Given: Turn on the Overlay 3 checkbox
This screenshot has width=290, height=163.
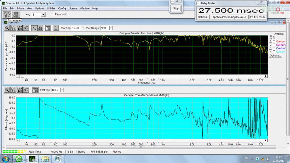Looking at the screenshot, I should click(274, 48).
